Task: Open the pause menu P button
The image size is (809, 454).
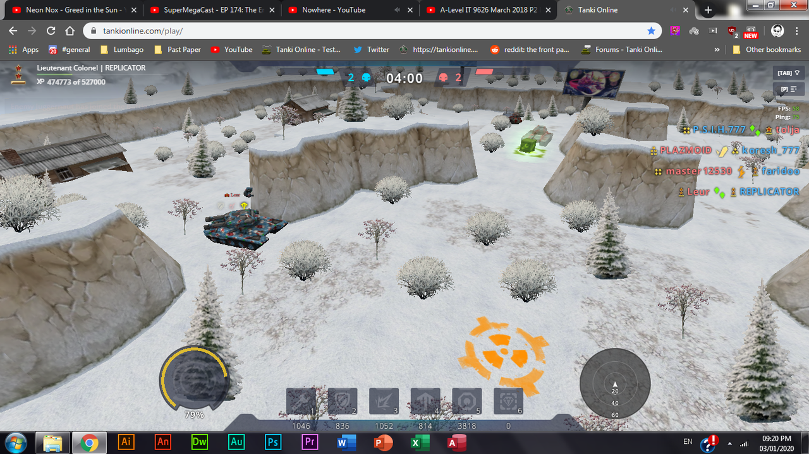Action: [x=789, y=90]
